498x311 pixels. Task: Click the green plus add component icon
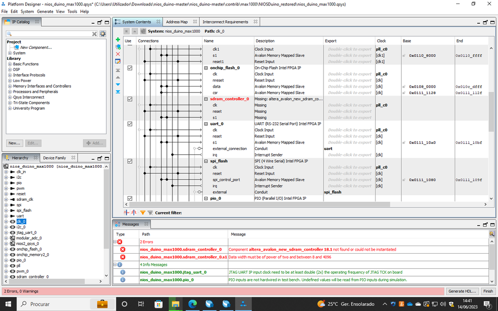pyautogui.click(x=118, y=40)
